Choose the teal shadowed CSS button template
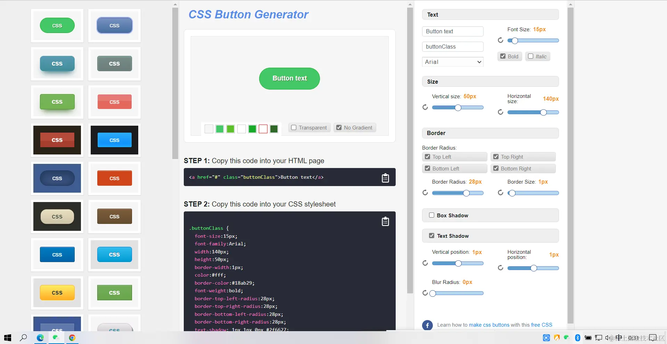The image size is (667, 344). [57, 64]
